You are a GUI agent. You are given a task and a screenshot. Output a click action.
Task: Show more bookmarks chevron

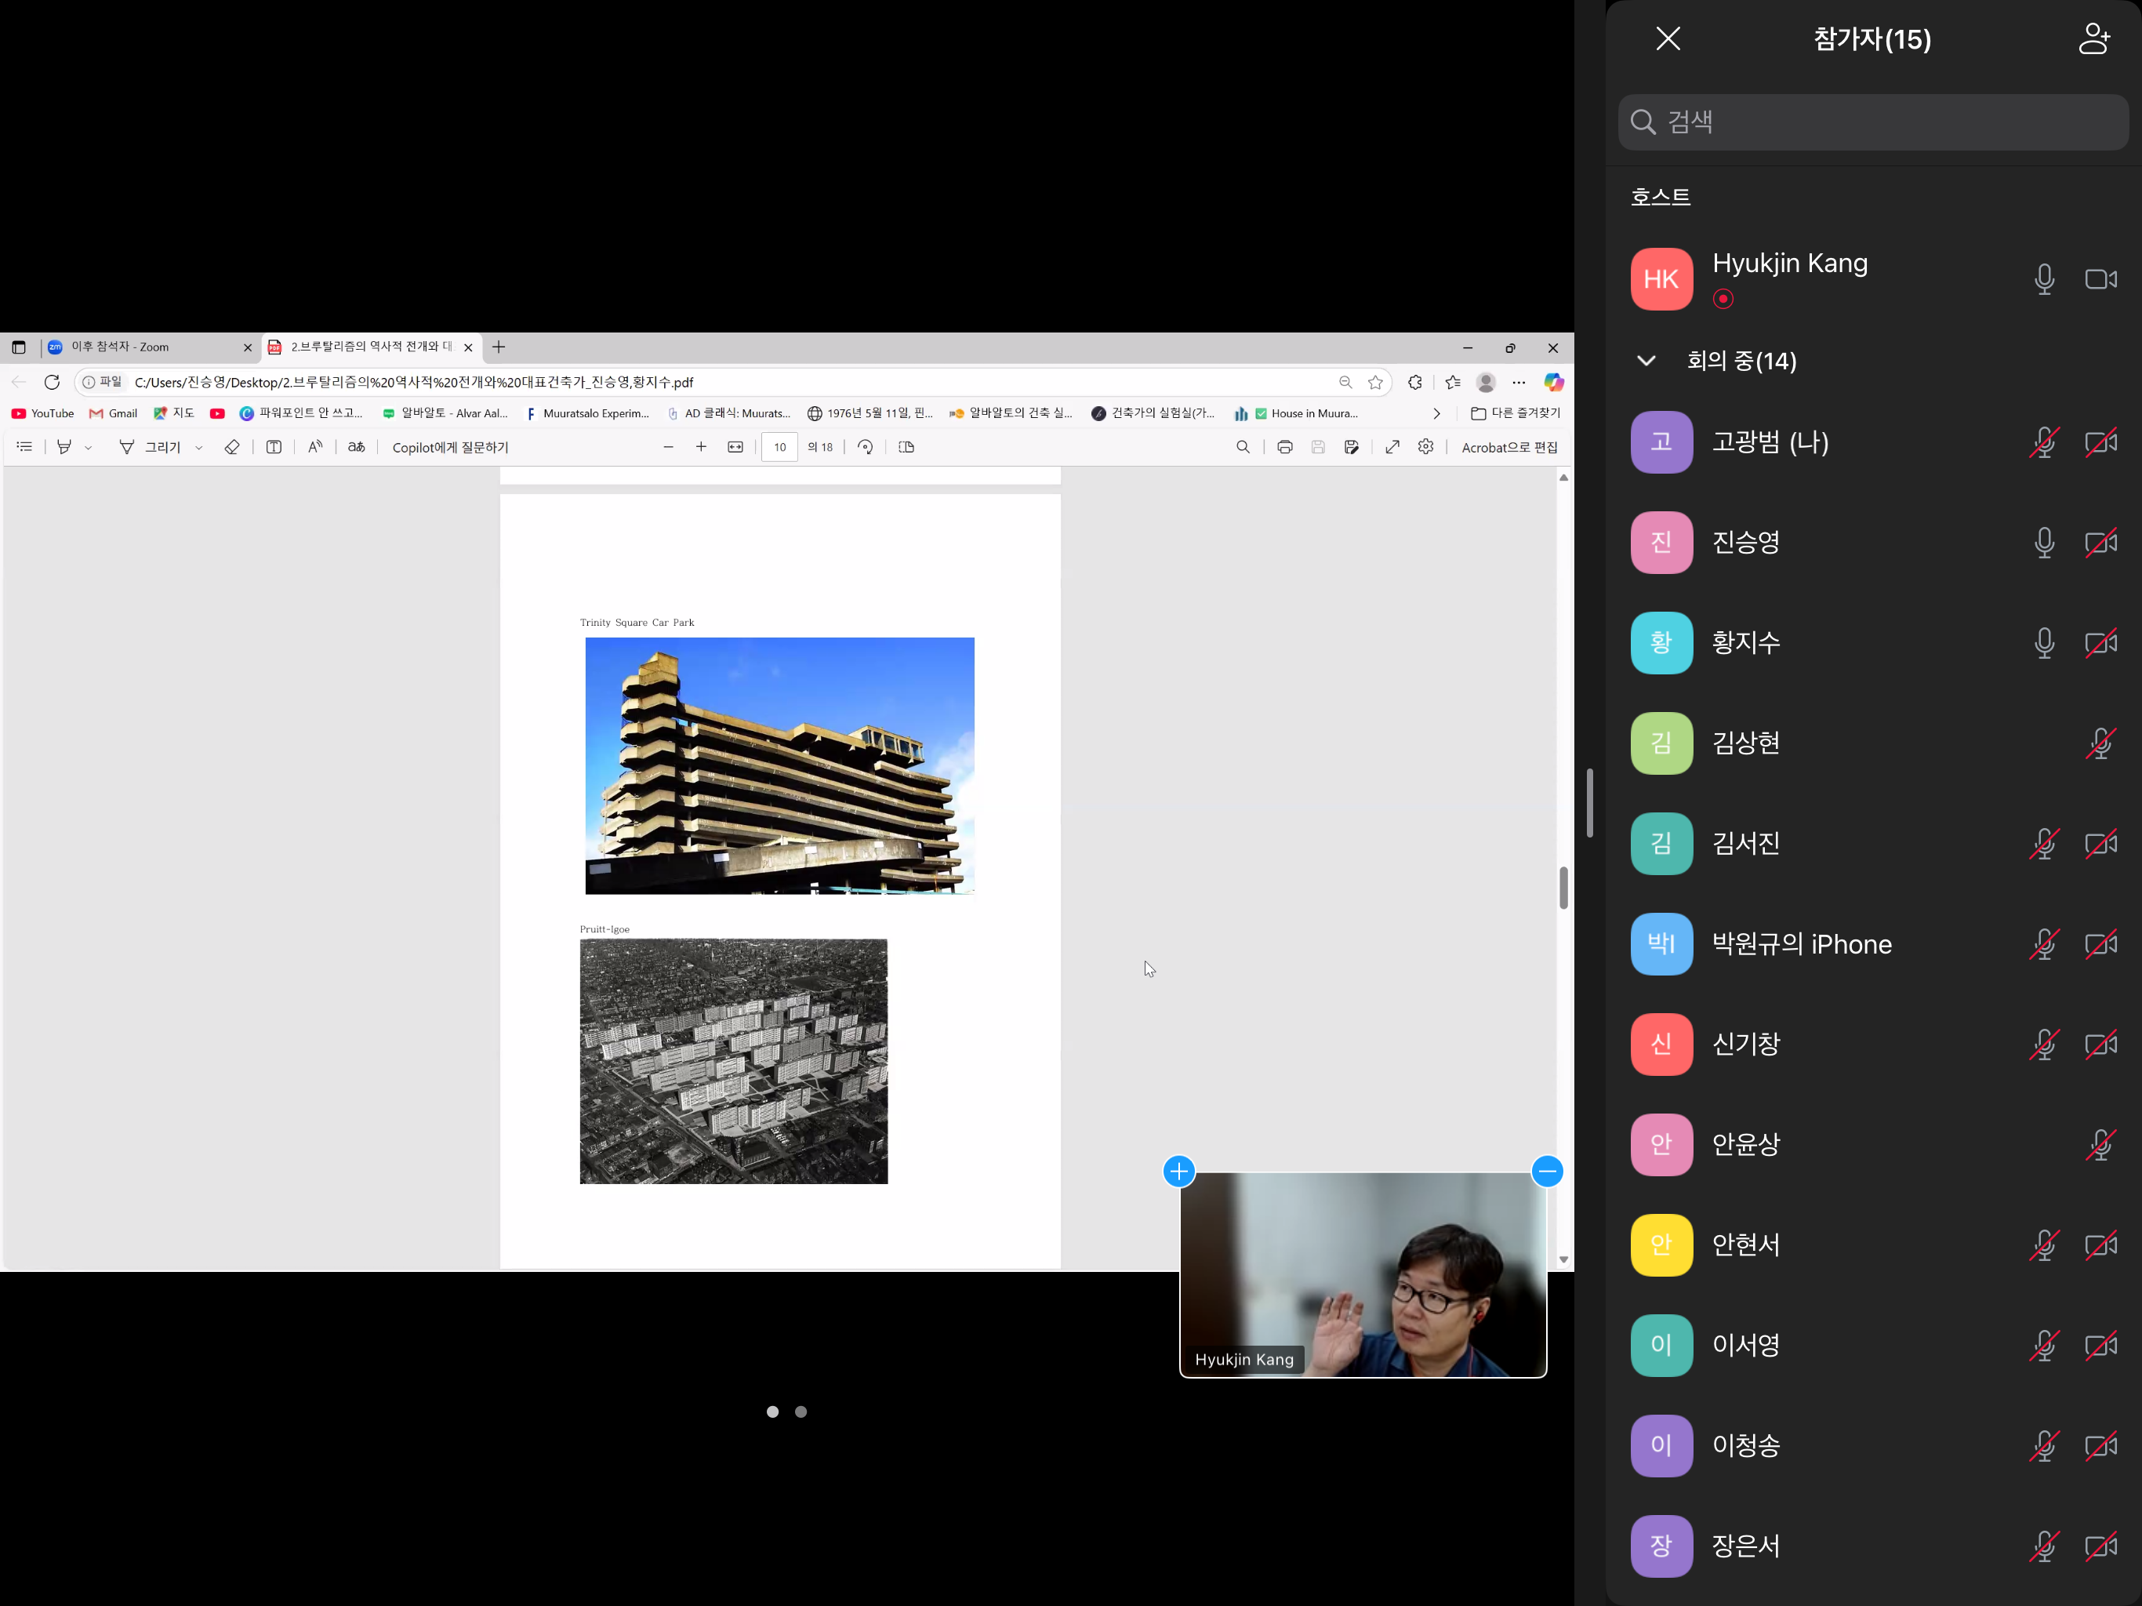(x=1436, y=413)
